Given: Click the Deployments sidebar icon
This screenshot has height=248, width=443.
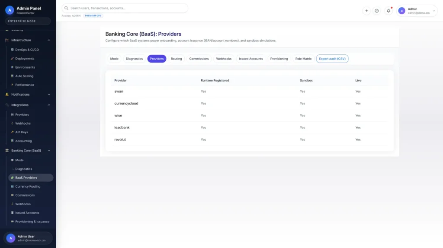Looking at the screenshot, I should pyautogui.click(x=12, y=58).
